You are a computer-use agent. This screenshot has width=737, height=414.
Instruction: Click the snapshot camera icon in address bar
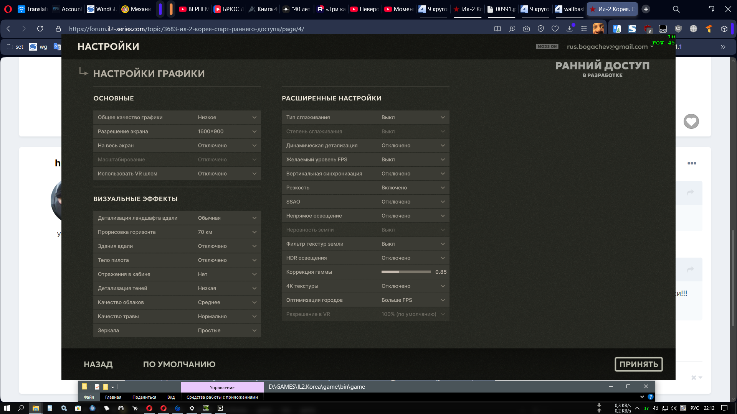click(x=526, y=29)
